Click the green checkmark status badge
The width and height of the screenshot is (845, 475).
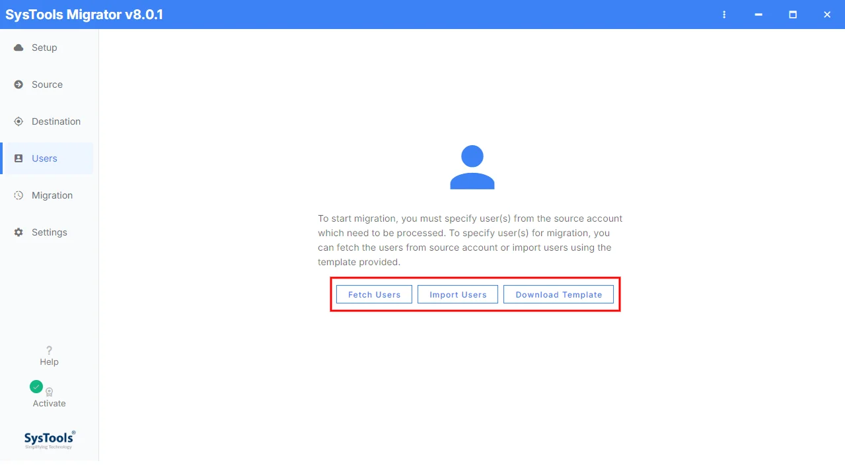click(36, 387)
